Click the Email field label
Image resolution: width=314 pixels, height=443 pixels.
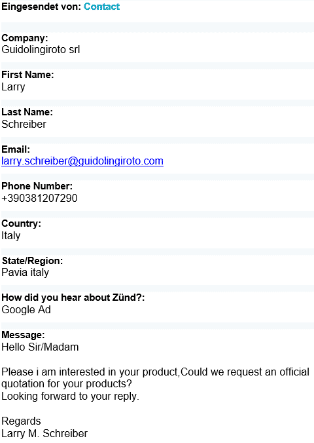[x=16, y=149]
